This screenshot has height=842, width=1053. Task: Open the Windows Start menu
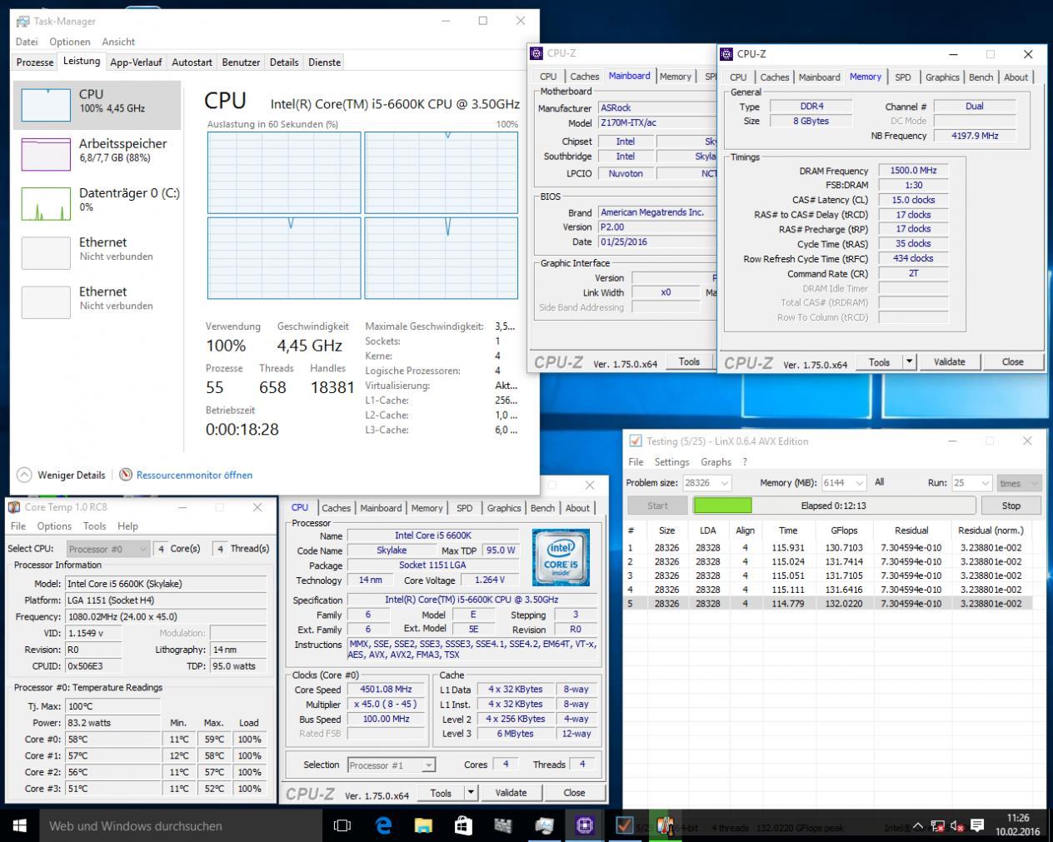(19, 825)
